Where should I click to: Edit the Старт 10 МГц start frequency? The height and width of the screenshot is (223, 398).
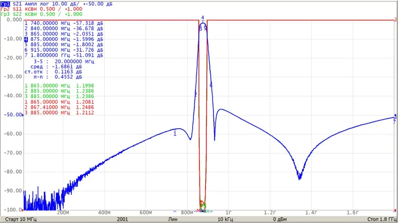[x=21, y=219]
